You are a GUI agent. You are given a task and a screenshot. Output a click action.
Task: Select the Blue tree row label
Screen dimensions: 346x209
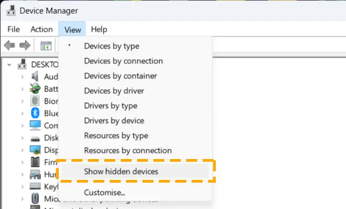pos(51,114)
